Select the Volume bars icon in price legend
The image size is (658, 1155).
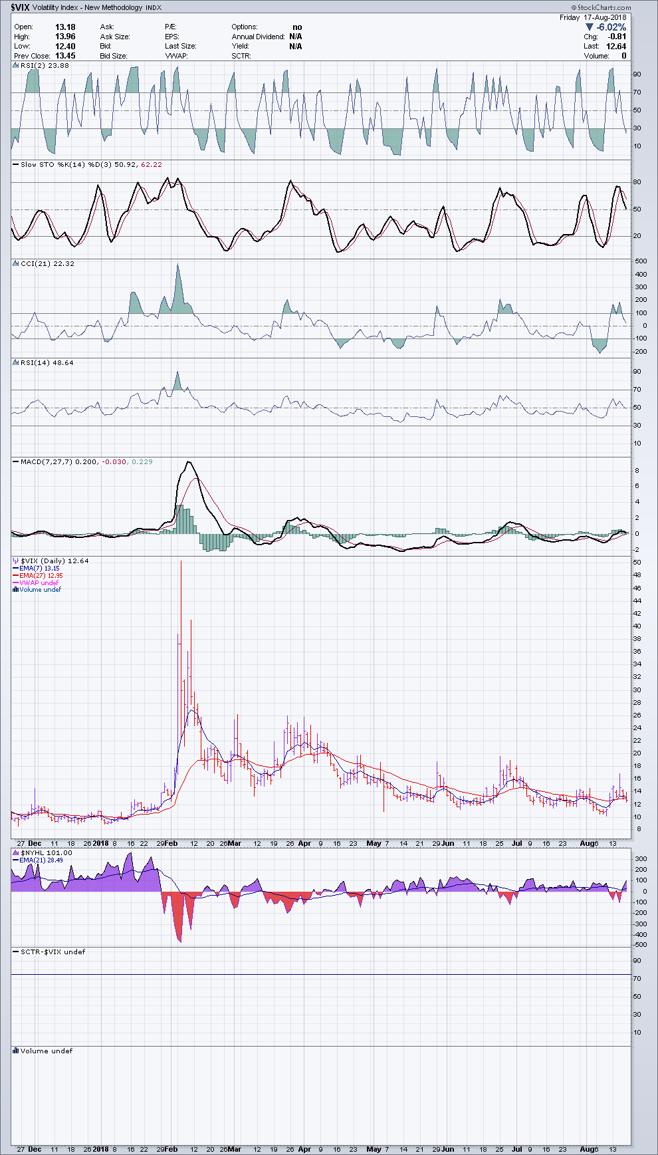click(16, 590)
